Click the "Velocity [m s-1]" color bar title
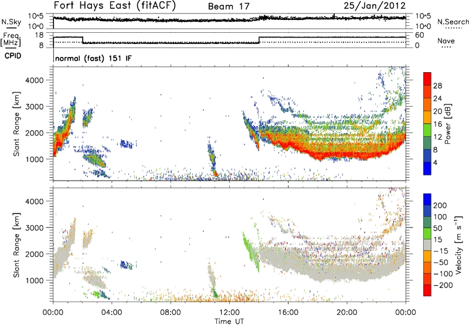The image size is (469, 325). (458, 245)
